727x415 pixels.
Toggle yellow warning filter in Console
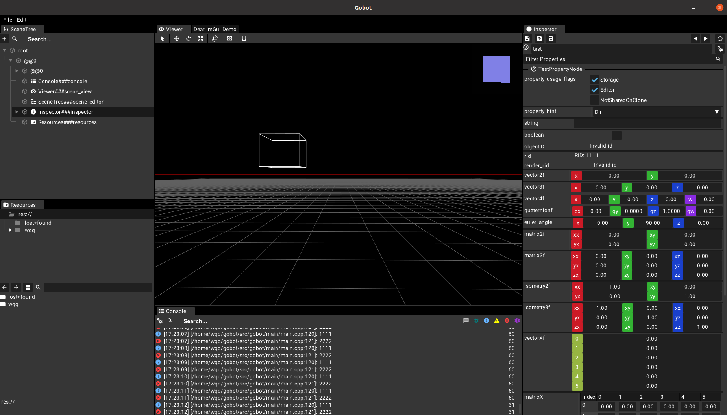pos(497,321)
